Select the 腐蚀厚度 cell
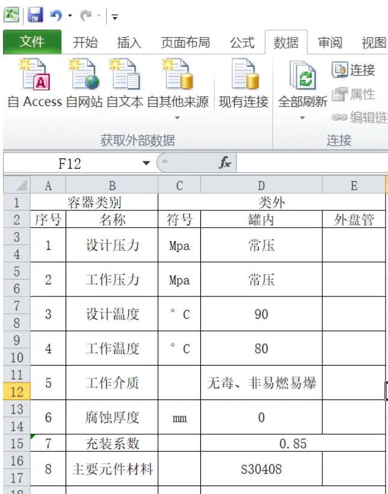 112,417
